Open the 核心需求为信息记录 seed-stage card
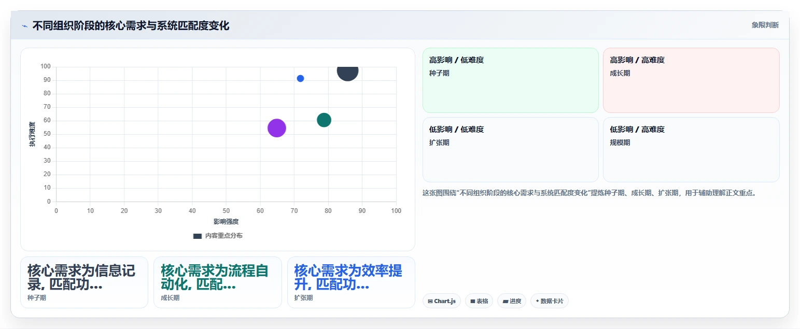The width and height of the screenshot is (800, 329). click(x=84, y=282)
